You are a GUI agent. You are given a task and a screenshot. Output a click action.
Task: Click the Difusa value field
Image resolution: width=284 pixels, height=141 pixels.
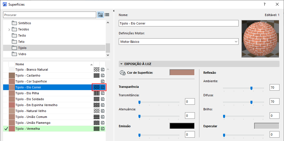coord(274,102)
